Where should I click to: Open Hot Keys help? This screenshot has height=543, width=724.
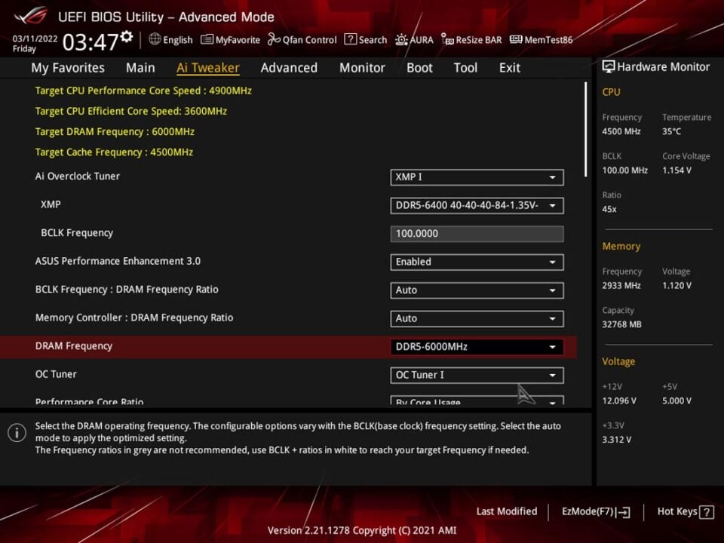pos(686,512)
